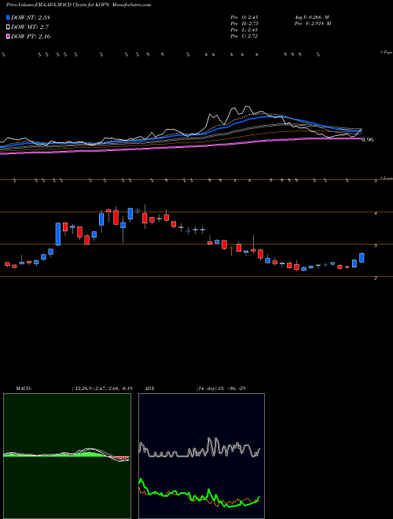Click the price axis label 2
The width and height of the screenshot is (393, 519).
[x=376, y=278]
